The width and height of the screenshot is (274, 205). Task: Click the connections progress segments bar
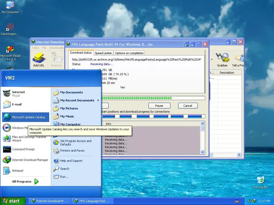153,116
